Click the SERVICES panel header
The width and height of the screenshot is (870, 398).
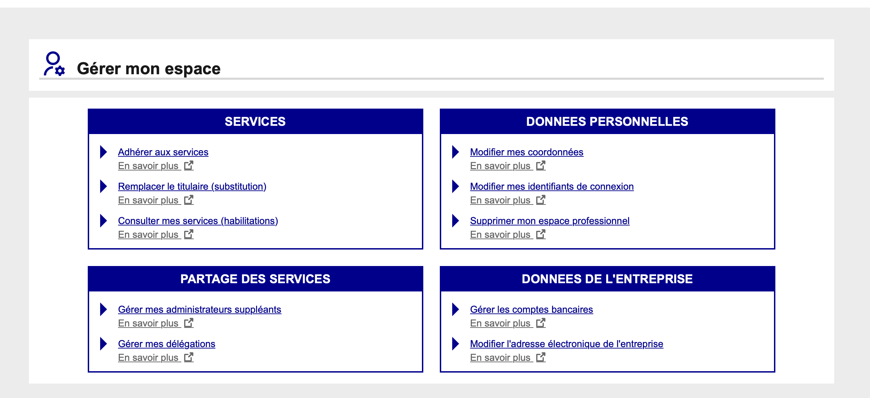[255, 121]
